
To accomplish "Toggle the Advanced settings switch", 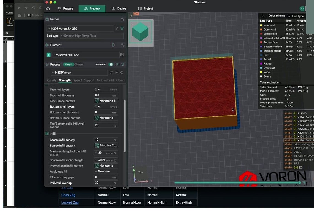I will (110, 64).
